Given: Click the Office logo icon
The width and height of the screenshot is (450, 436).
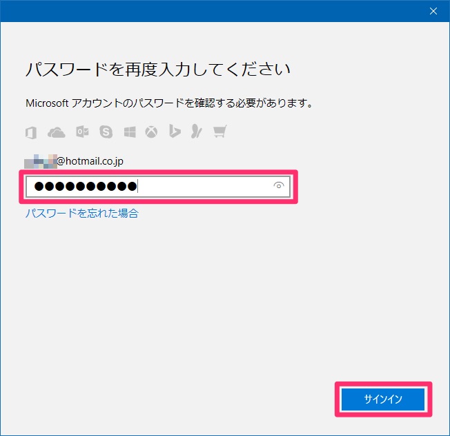Looking at the screenshot, I should pos(30,133).
